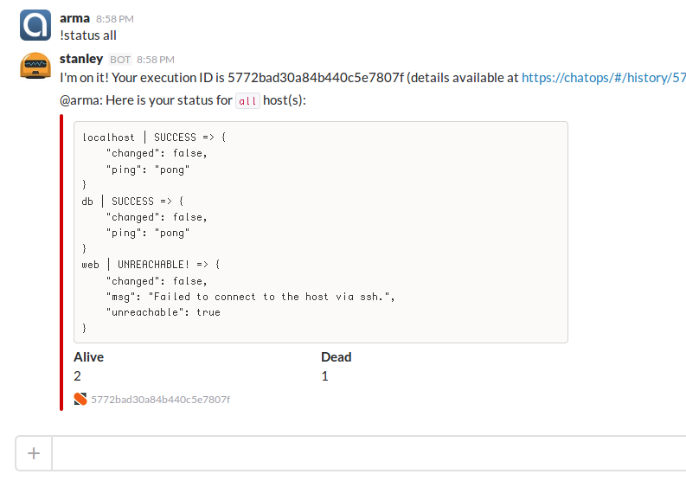Click the plus attachment button
The width and height of the screenshot is (686, 487).
click(34, 453)
